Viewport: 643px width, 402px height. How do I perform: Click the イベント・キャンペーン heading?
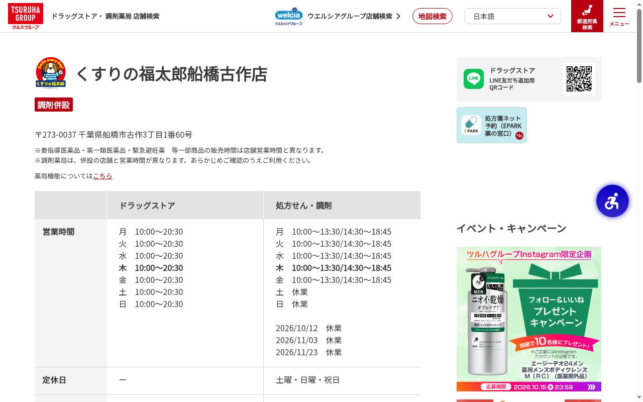coord(511,229)
